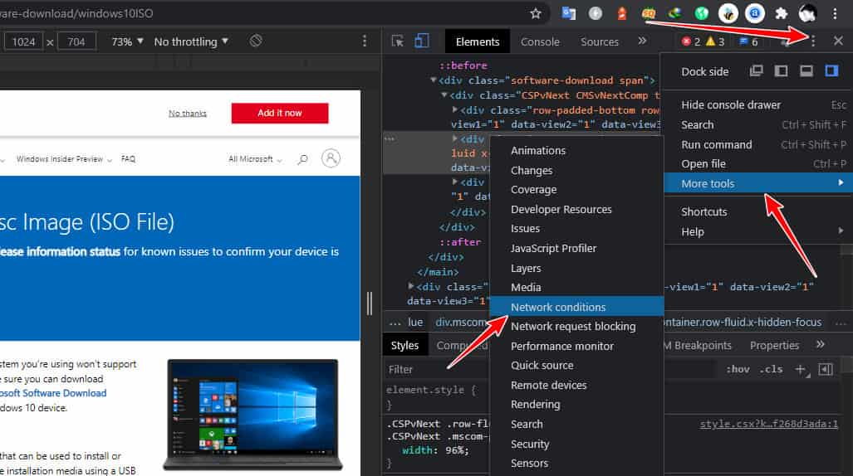853x476 pixels.
Task: Edit the viewport height field 704
Action: pos(76,41)
